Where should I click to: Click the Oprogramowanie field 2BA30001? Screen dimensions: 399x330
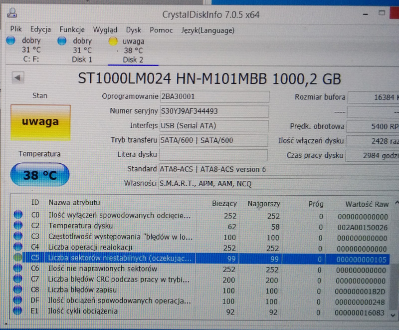coord(214,97)
